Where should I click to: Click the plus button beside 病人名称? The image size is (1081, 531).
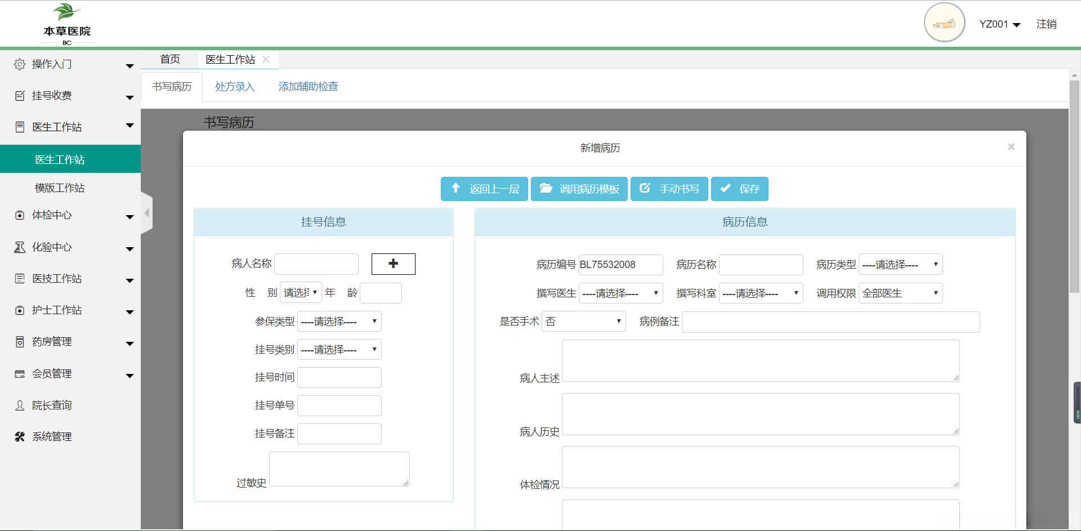click(392, 264)
